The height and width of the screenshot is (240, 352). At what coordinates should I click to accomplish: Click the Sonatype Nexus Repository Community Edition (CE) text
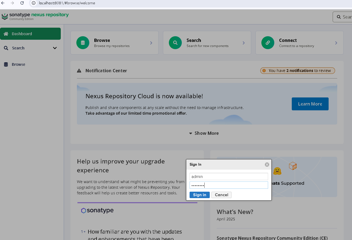pyautogui.click(x=272, y=238)
